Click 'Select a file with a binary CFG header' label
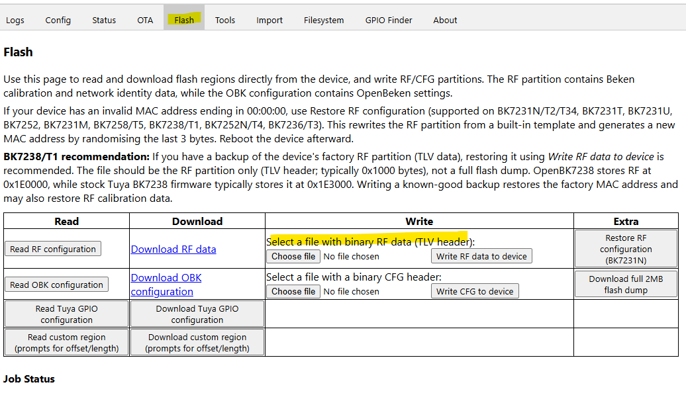This screenshot has width=686, height=405. [354, 277]
